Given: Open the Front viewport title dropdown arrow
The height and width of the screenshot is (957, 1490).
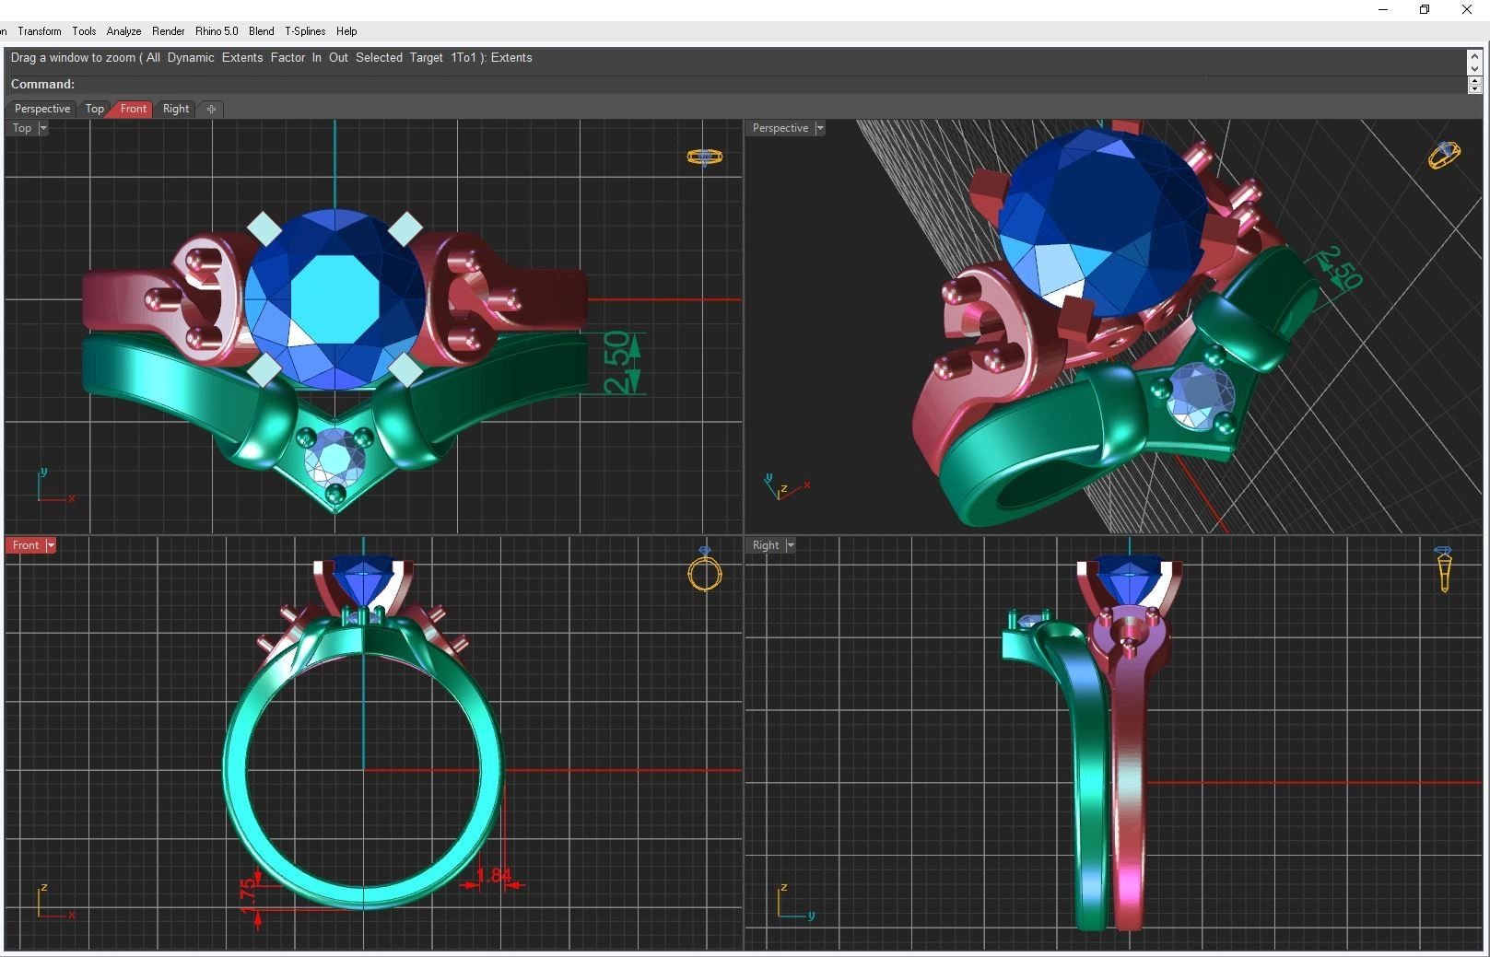Looking at the screenshot, I should pos(51,545).
